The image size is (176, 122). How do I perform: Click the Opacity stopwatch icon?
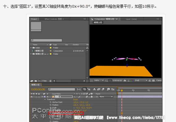tap(50, 121)
